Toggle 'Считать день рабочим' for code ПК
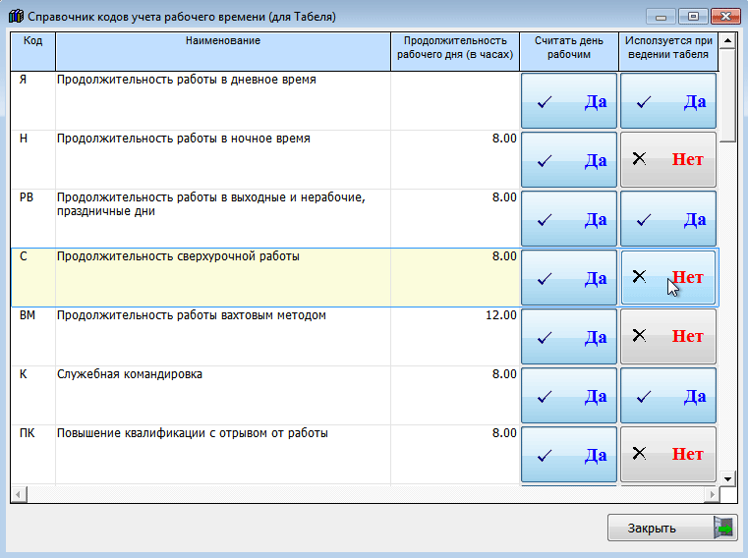This screenshot has height=558, width=748. [569, 455]
